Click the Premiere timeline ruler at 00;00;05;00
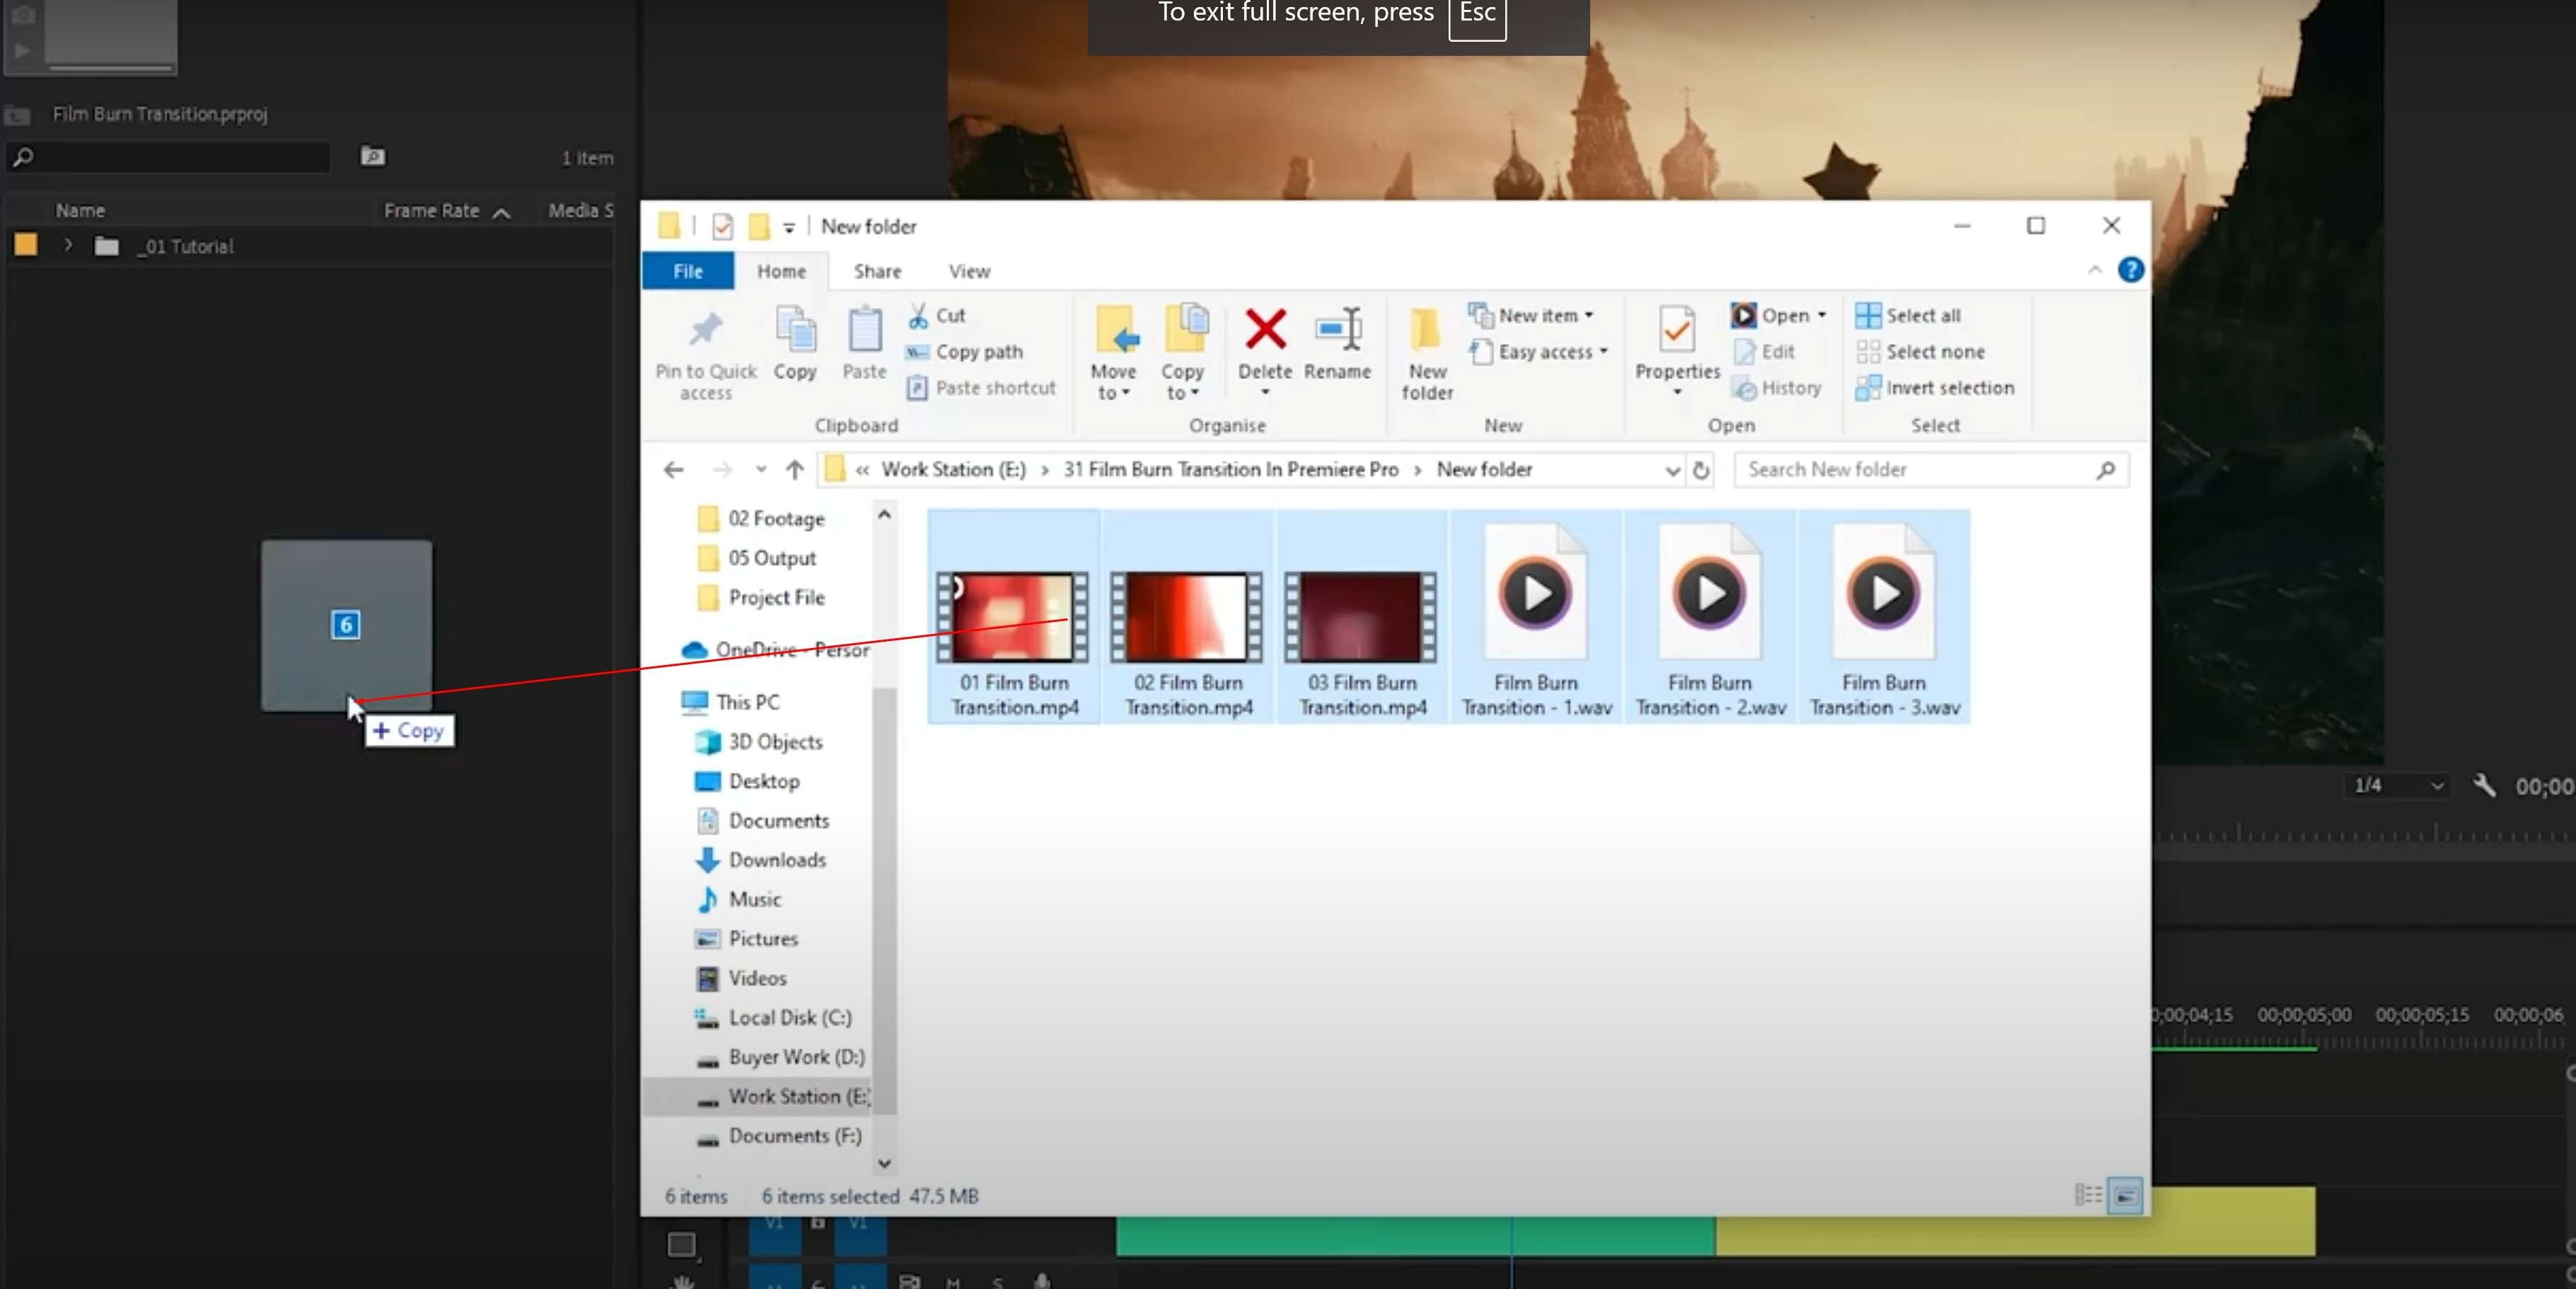The width and height of the screenshot is (2576, 1289). point(2304,1015)
